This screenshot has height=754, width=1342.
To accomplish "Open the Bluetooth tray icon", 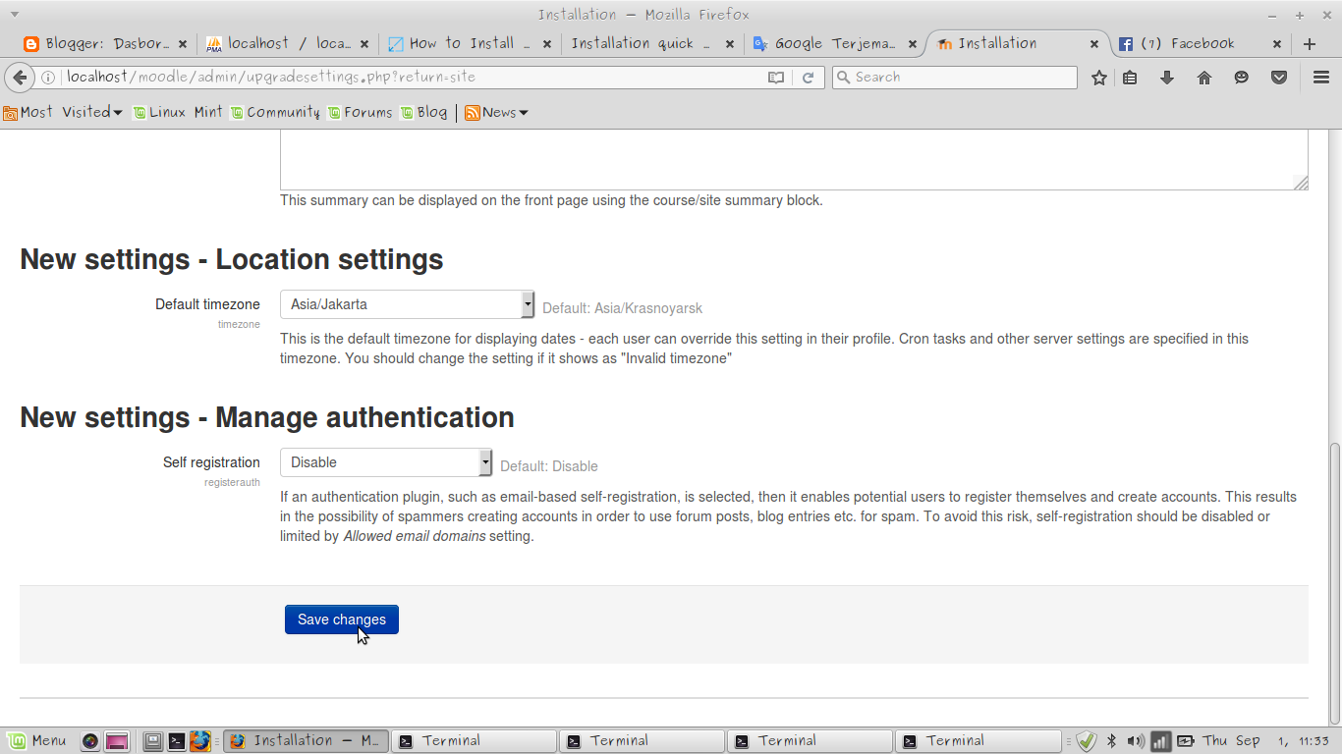I will coord(1112,741).
